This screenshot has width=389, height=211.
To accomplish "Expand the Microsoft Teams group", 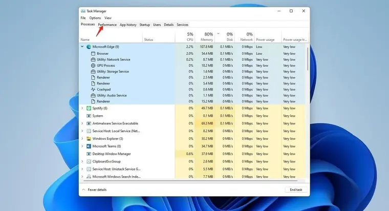I will click(x=82, y=146).
